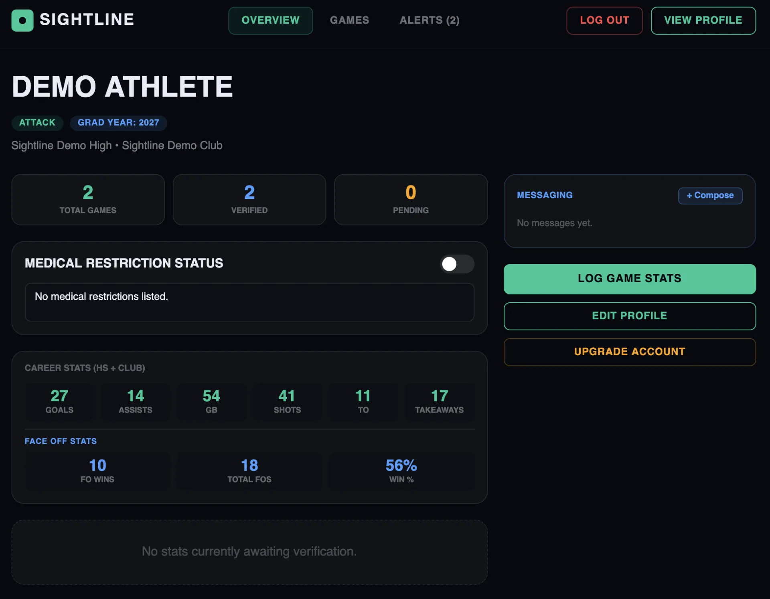Image resolution: width=770 pixels, height=599 pixels.
Task: Click the ATTACK position badge
Action: pyautogui.click(x=37, y=123)
